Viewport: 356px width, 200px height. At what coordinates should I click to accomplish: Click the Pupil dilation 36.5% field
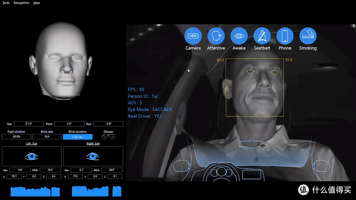pyautogui.click(x=16, y=137)
